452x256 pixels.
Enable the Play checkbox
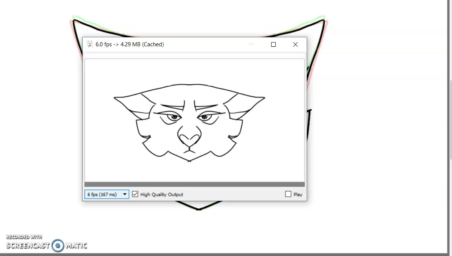pyautogui.click(x=288, y=194)
